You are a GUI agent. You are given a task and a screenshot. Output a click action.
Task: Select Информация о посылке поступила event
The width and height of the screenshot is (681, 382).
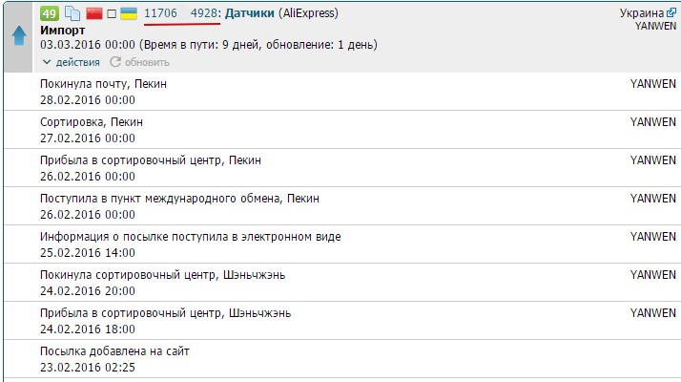click(x=190, y=237)
